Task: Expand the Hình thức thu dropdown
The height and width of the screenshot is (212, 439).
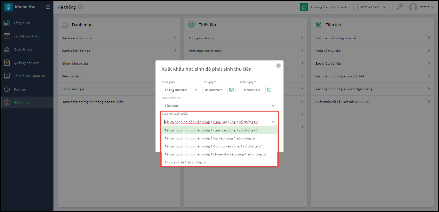Action: (x=219, y=106)
